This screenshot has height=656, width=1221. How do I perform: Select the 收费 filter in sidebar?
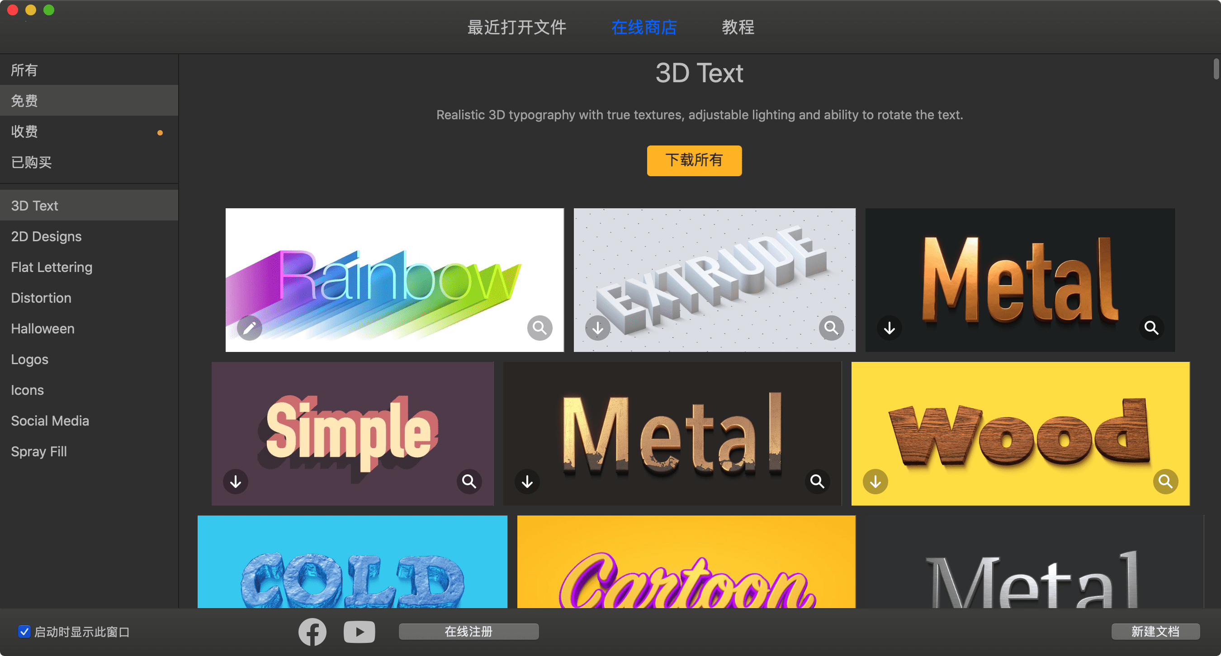pos(89,131)
